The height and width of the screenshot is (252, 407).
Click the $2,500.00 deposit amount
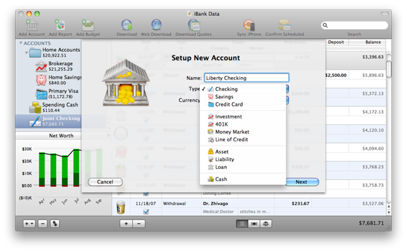[x=336, y=75]
